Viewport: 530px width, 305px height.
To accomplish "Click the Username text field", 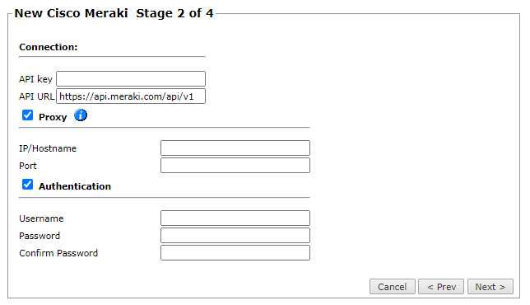I will coord(235,218).
